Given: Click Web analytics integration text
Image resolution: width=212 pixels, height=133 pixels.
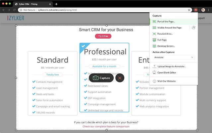Looking at the screenshot, I should coord(154,106).
